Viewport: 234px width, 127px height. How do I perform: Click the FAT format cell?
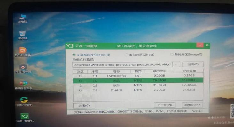138,76
